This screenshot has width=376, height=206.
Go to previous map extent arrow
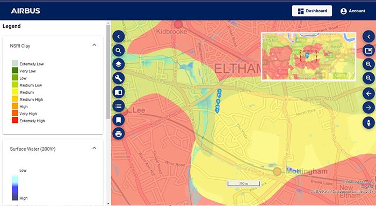coord(368,94)
